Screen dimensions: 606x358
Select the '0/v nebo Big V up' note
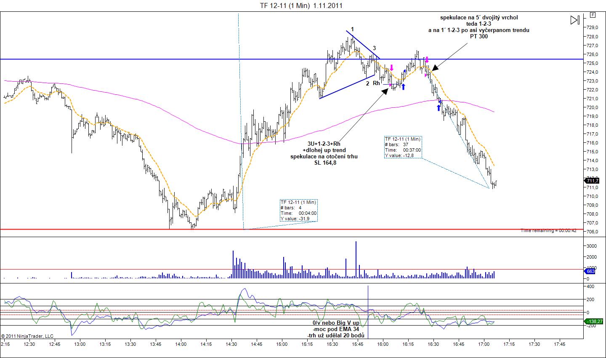(x=336, y=323)
